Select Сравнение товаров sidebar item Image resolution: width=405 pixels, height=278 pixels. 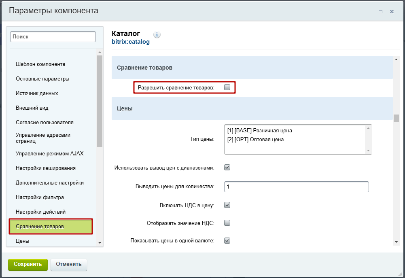(51, 227)
